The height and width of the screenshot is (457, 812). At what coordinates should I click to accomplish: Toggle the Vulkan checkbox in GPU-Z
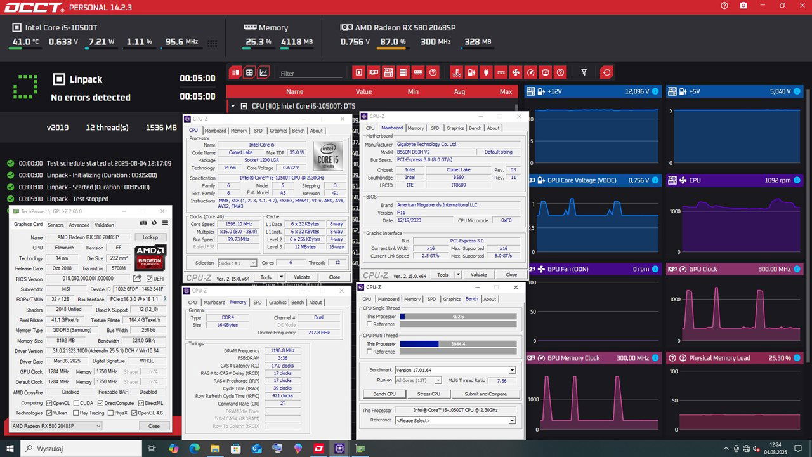49,413
